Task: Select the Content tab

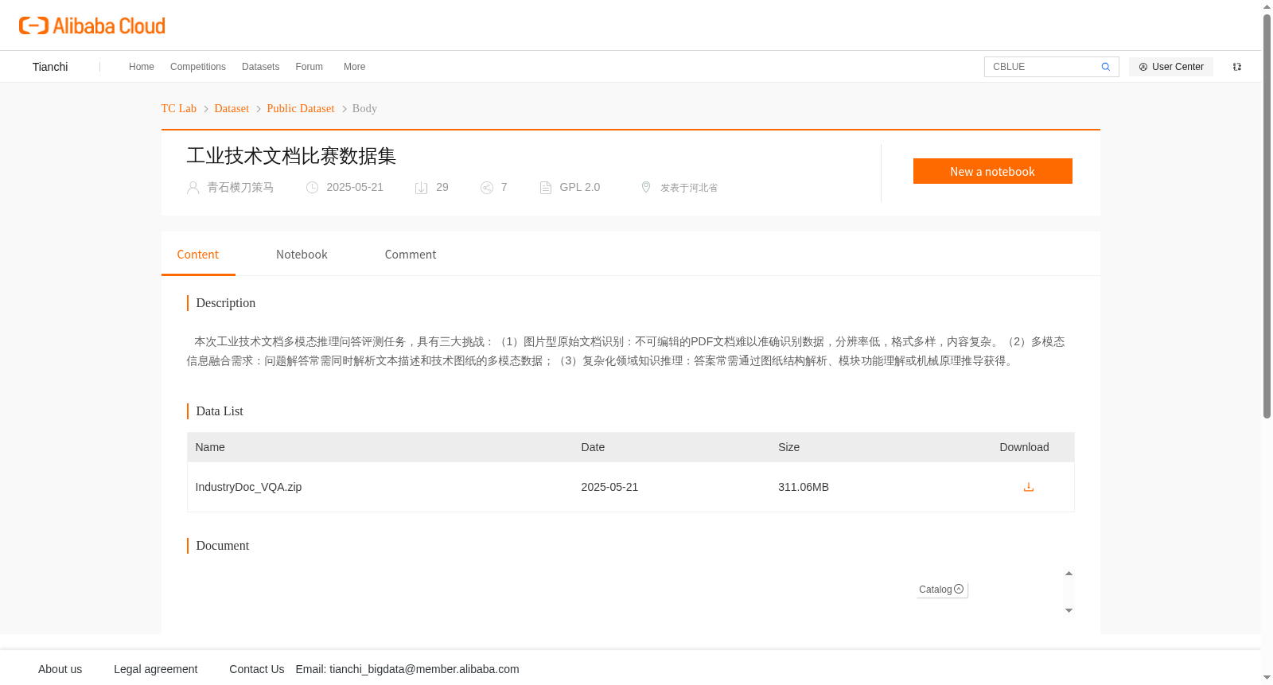Action: tap(198, 255)
